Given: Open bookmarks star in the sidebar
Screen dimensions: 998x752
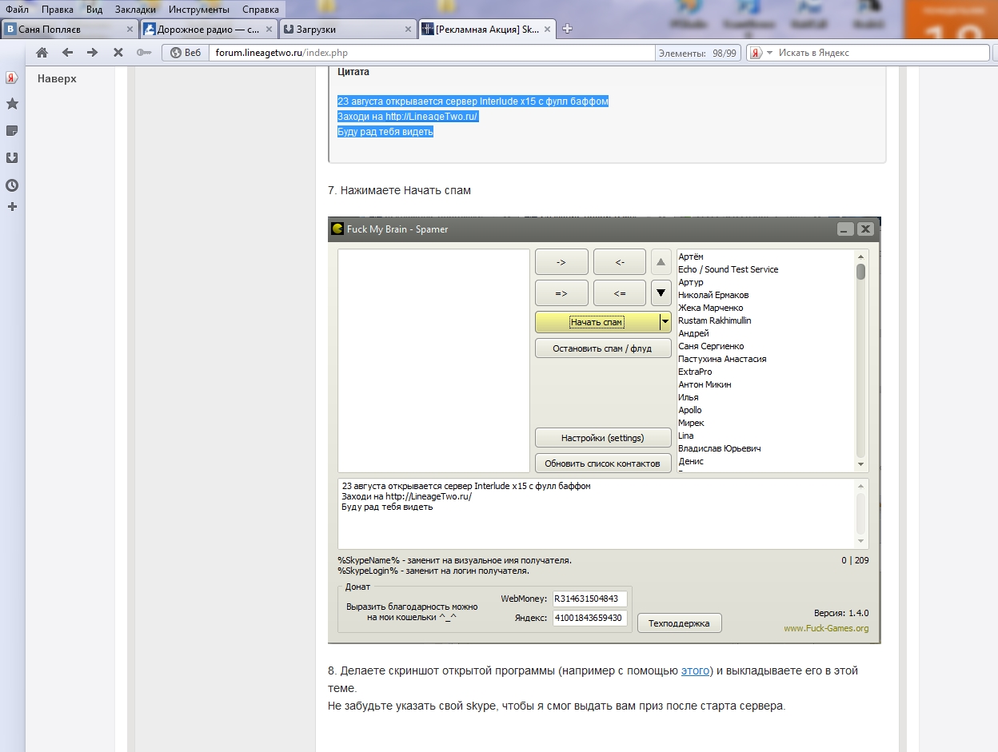Looking at the screenshot, I should tap(12, 104).
